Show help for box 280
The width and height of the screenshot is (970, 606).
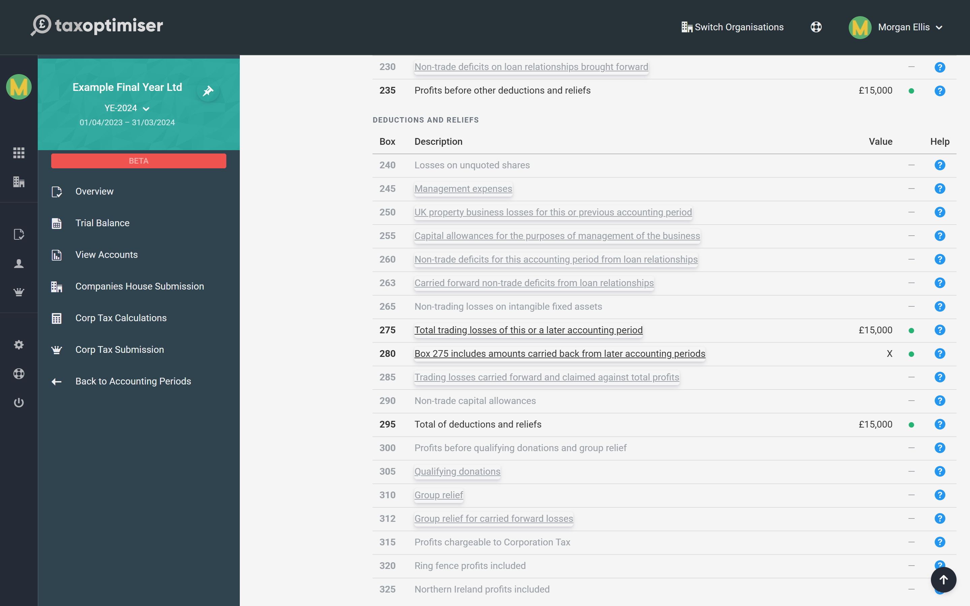(x=940, y=354)
